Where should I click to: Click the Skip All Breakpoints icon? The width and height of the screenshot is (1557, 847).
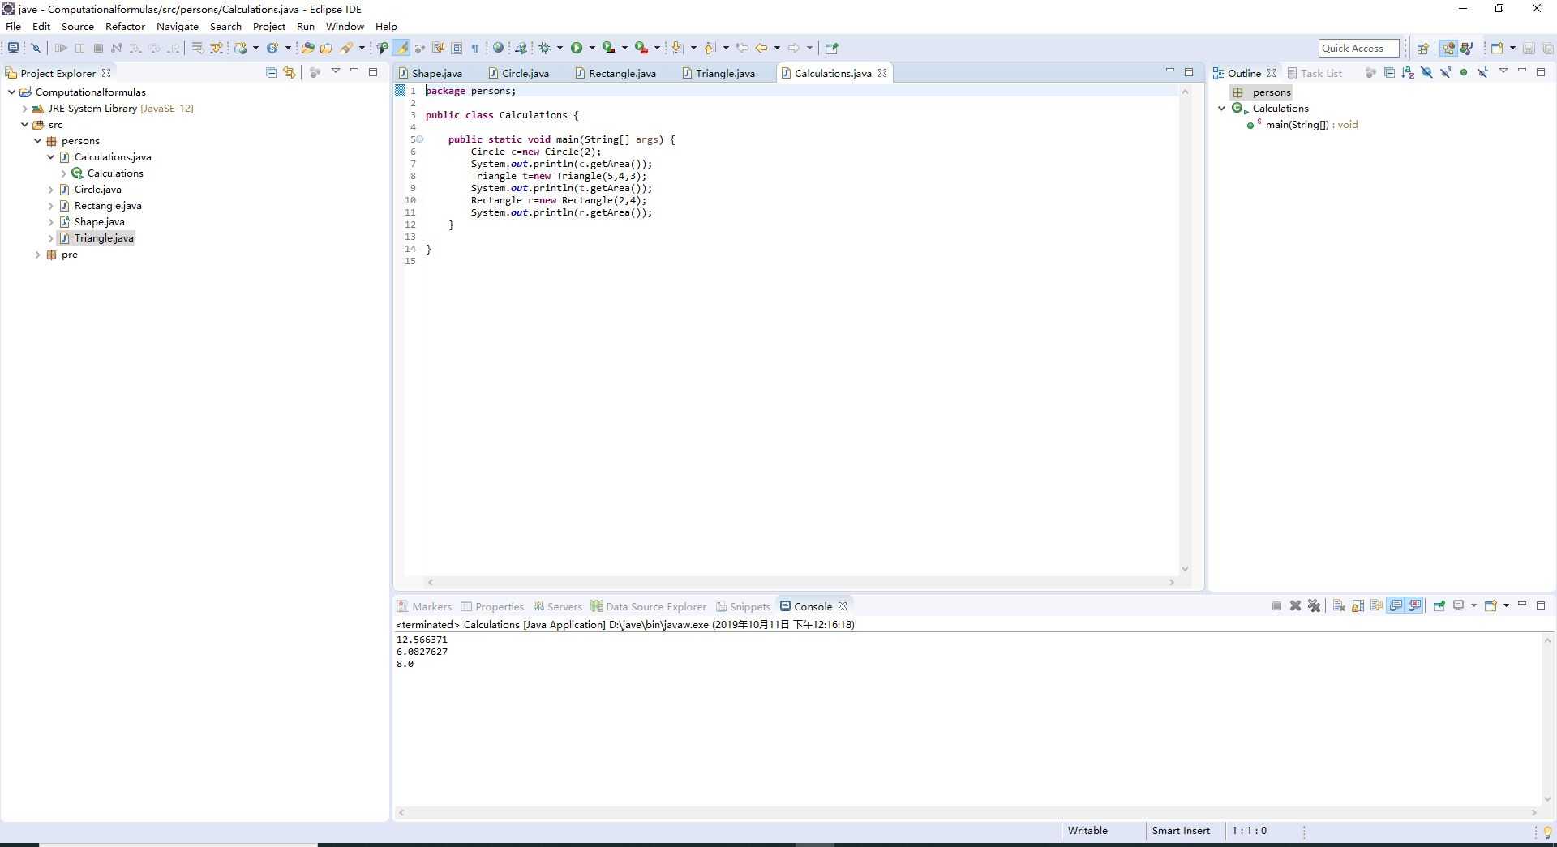pyautogui.click(x=36, y=48)
